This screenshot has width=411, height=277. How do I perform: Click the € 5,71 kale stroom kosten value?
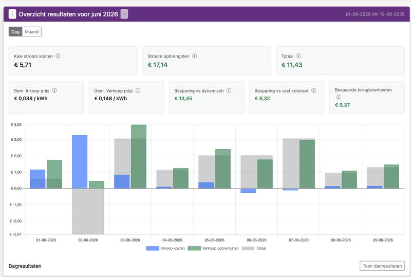(x=23, y=65)
